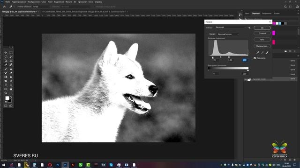Select the Healing Brush tool
Viewport: 300px width, 168px height.
point(11,65)
